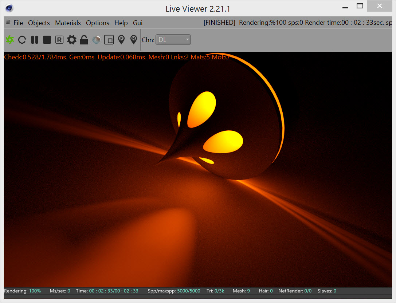Click the Slaves: 0 status entry
Viewport: 396px width, 303px height.
coord(327,291)
